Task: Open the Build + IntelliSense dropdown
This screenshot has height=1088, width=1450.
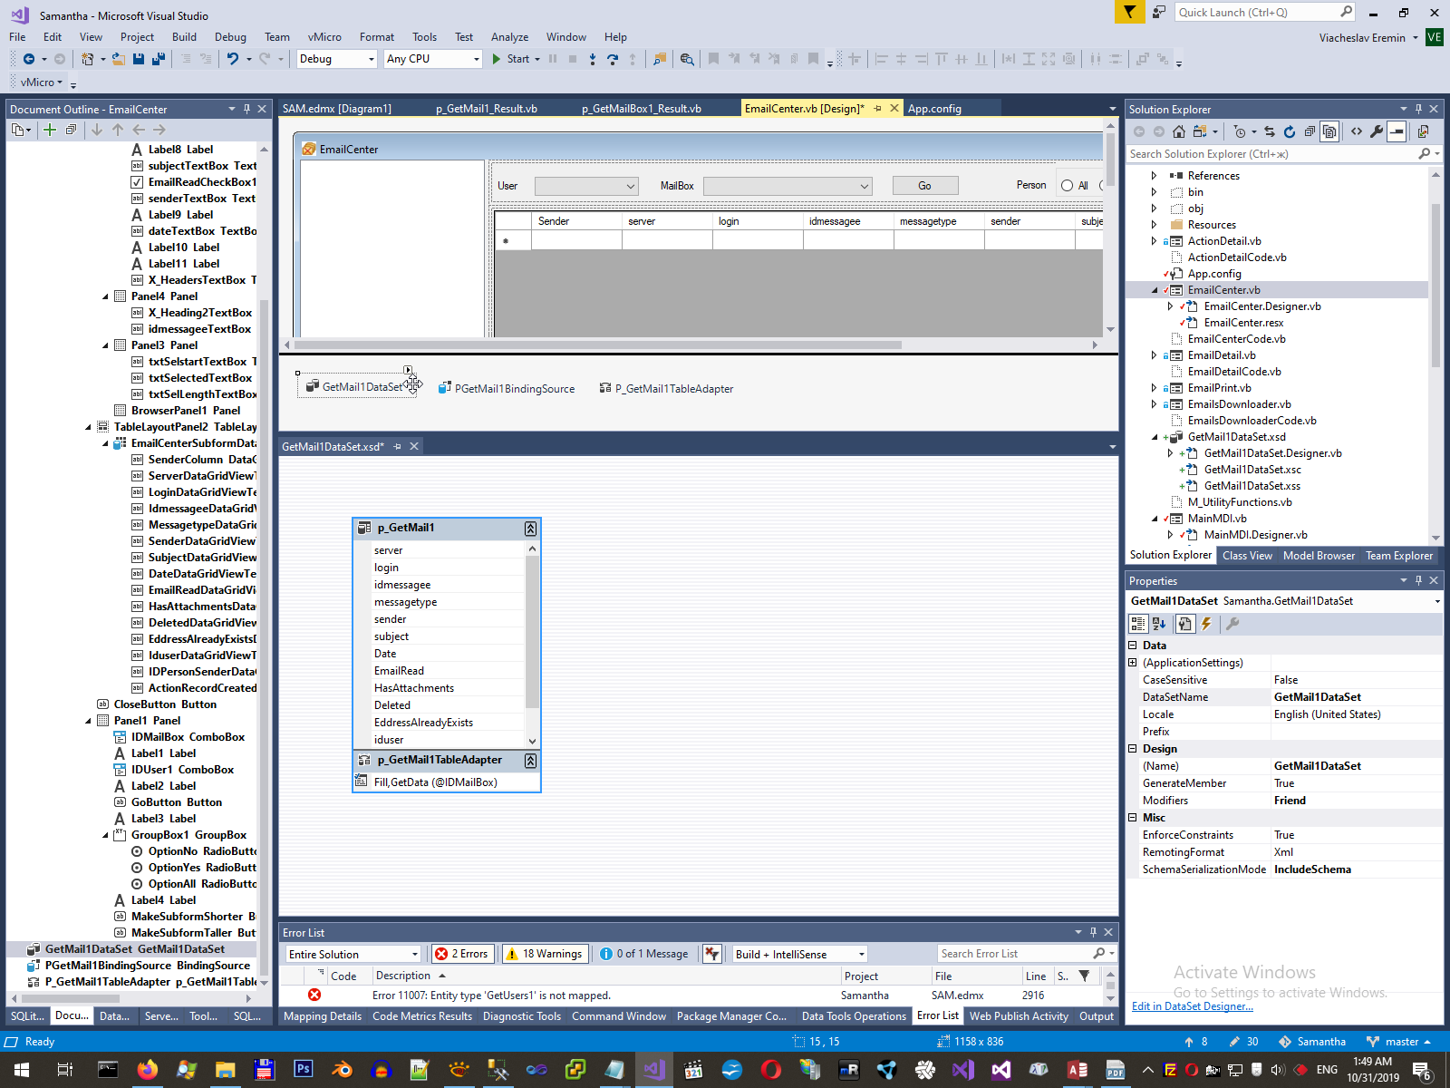Action: (x=800, y=954)
